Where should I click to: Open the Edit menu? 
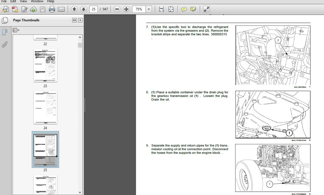coord(13,1)
